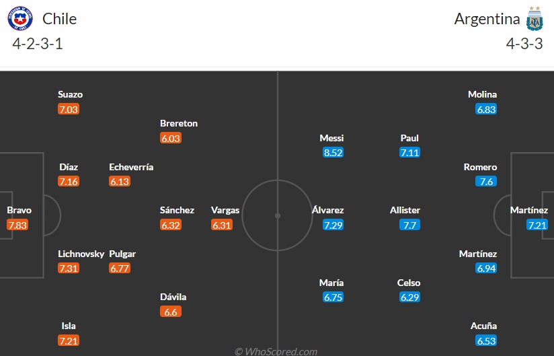The height and width of the screenshot is (356, 554).
Task: Select Allister's 7.7 rating badge
Action: tap(409, 225)
